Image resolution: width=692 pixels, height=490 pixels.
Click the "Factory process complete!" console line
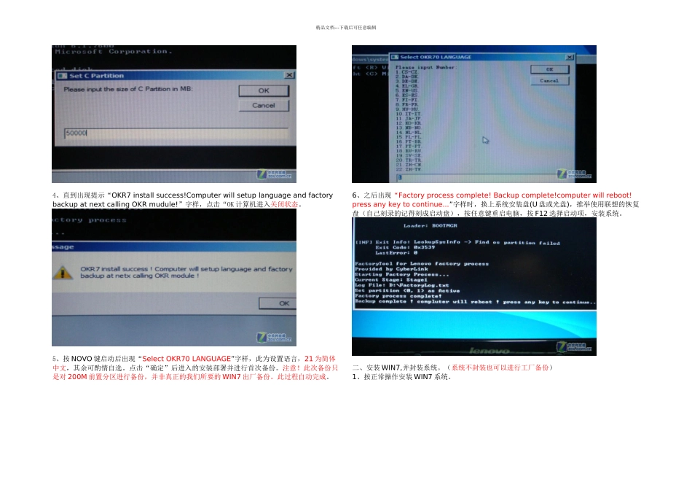[x=398, y=296]
